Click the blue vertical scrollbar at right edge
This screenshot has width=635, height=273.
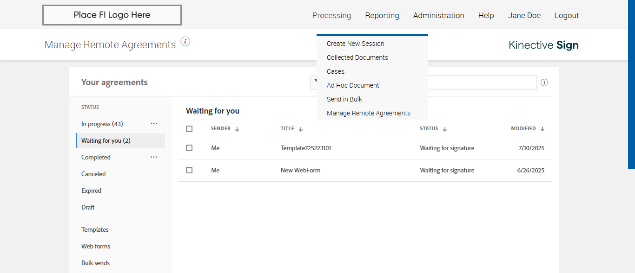click(x=632, y=83)
